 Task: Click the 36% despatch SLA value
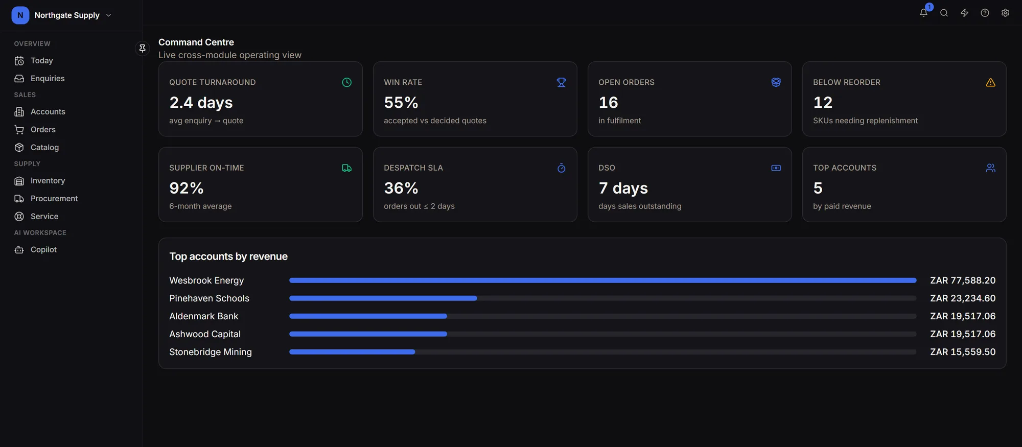[401, 189]
